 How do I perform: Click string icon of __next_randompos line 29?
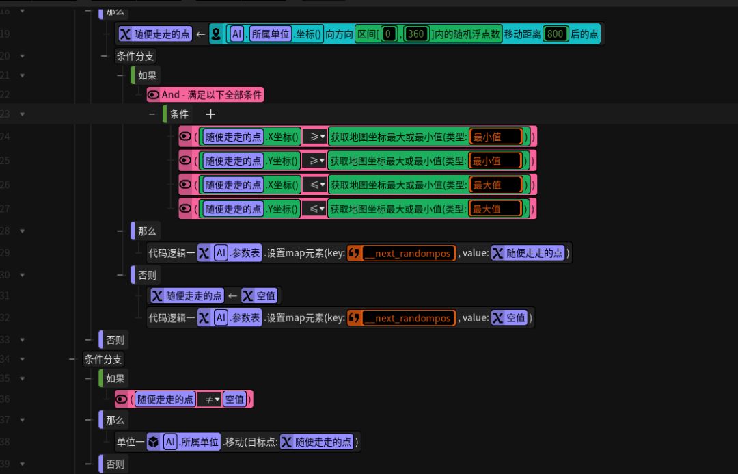click(x=355, y=253)
